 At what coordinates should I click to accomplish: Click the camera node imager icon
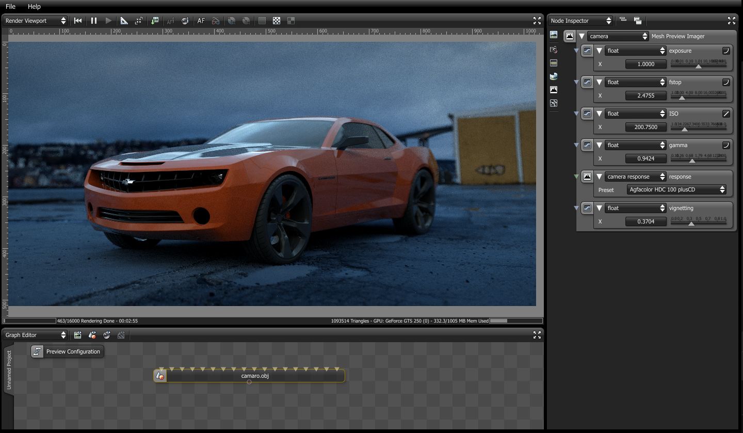(569, 36)
